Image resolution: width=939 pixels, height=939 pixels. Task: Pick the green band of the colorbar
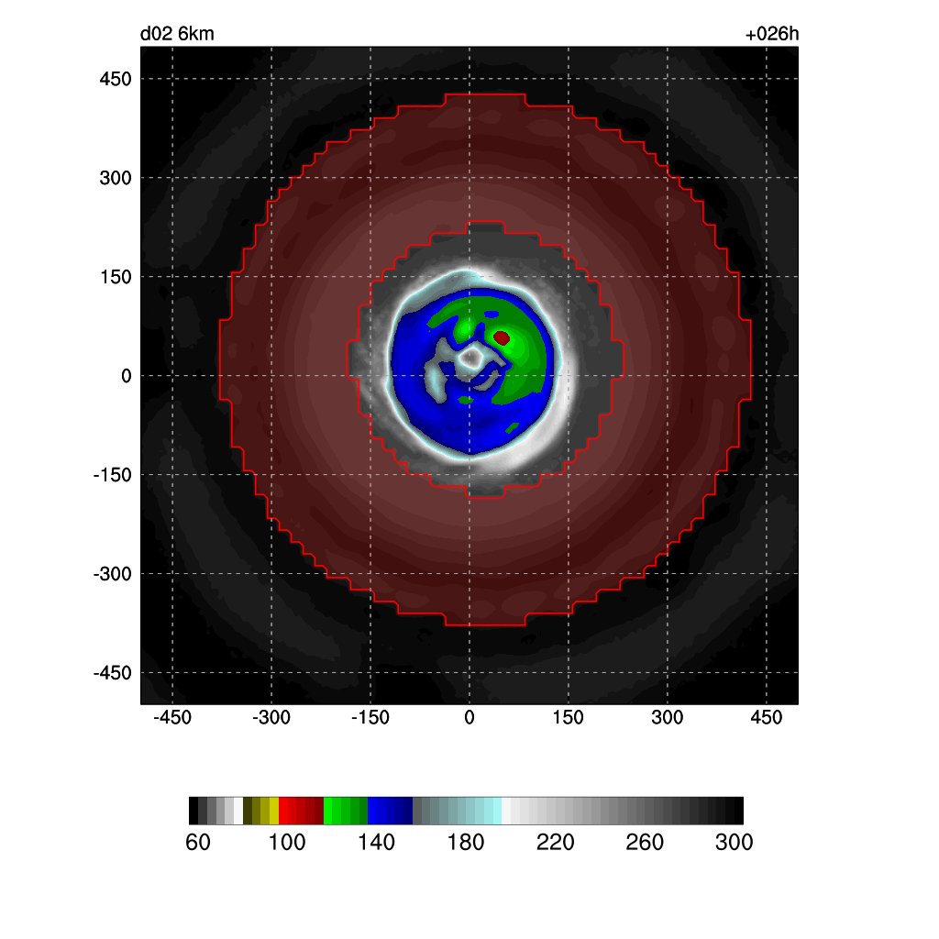click(x=346, y=811)
